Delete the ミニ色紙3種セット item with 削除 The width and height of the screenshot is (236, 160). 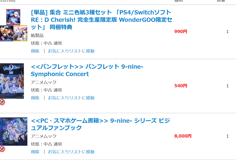pyautogui.click(x=35, y=51)
